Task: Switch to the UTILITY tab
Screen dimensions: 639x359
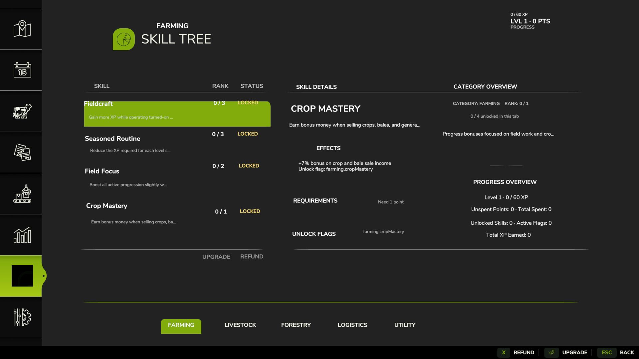Action: [x=405, y=325]
